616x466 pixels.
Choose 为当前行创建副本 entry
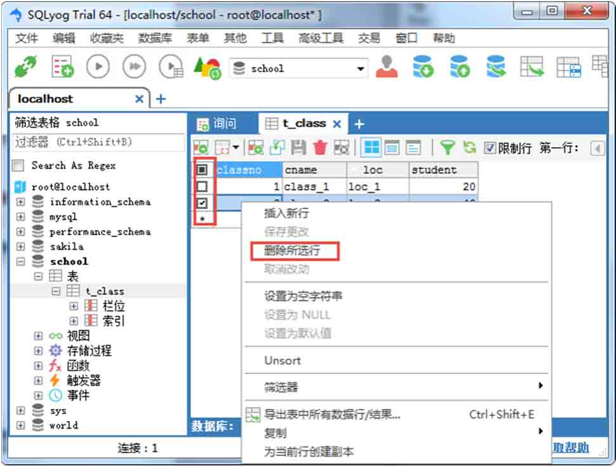396,451
